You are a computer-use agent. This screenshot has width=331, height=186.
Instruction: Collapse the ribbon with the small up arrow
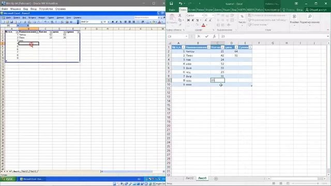click(328, 30)
